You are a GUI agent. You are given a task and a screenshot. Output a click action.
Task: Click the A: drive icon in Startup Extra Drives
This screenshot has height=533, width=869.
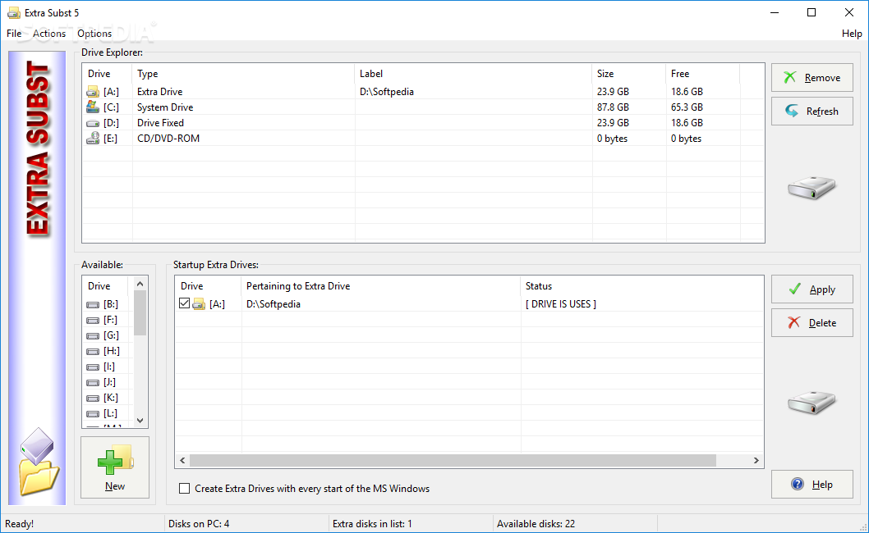point(199,304)
